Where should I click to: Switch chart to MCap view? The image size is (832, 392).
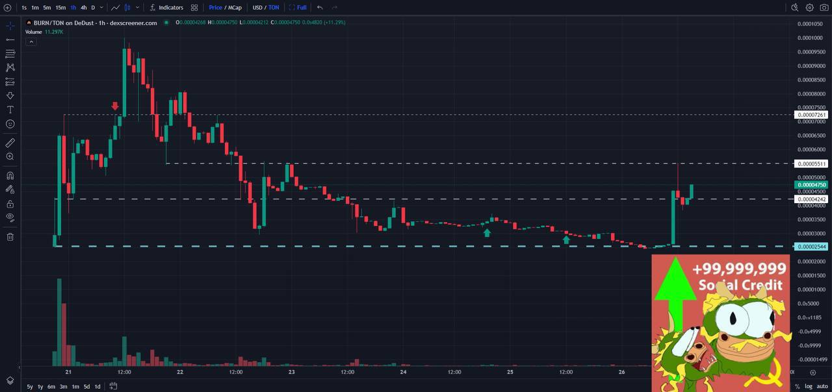(x=235, y=8)
